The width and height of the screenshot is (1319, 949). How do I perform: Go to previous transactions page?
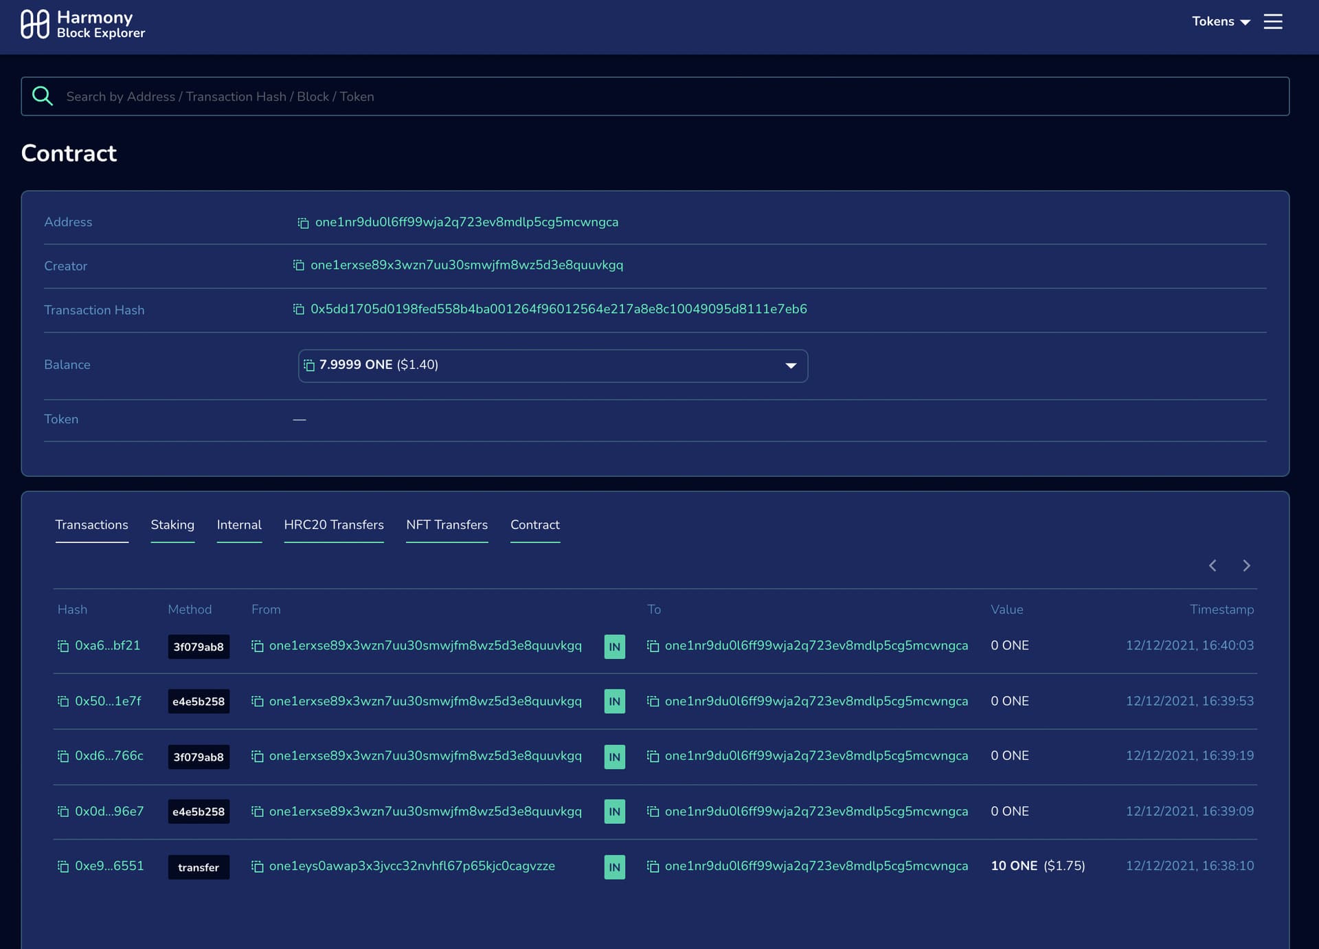[1213, 566]
